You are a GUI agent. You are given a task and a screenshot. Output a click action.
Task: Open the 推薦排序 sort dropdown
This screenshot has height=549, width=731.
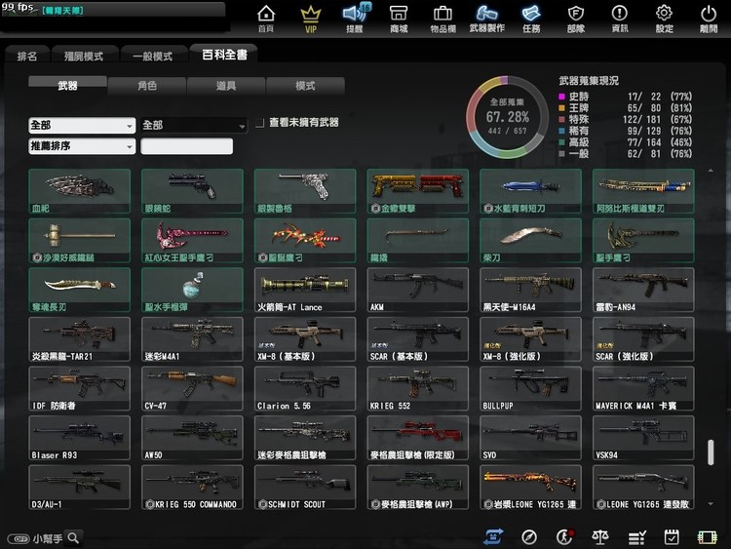[82, 146]
